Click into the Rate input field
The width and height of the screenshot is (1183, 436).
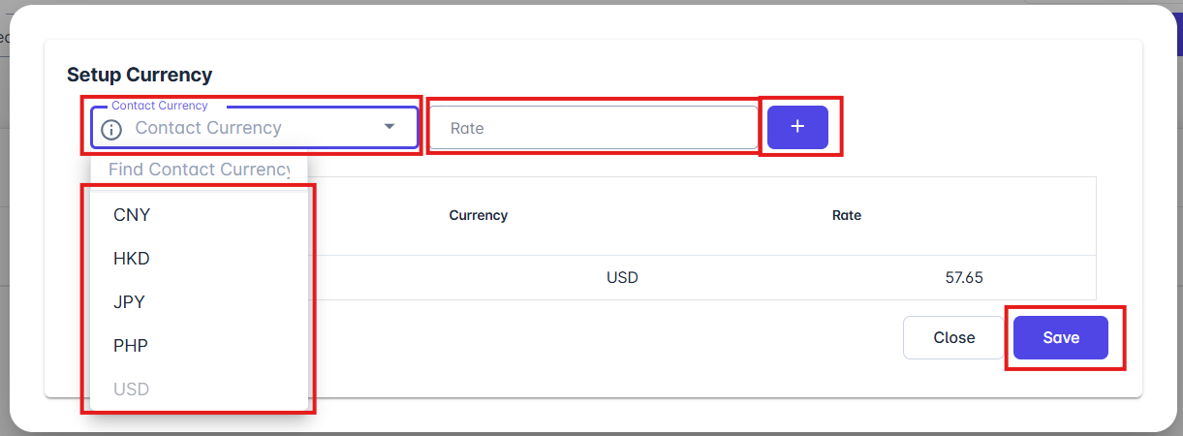pos(593,128)
